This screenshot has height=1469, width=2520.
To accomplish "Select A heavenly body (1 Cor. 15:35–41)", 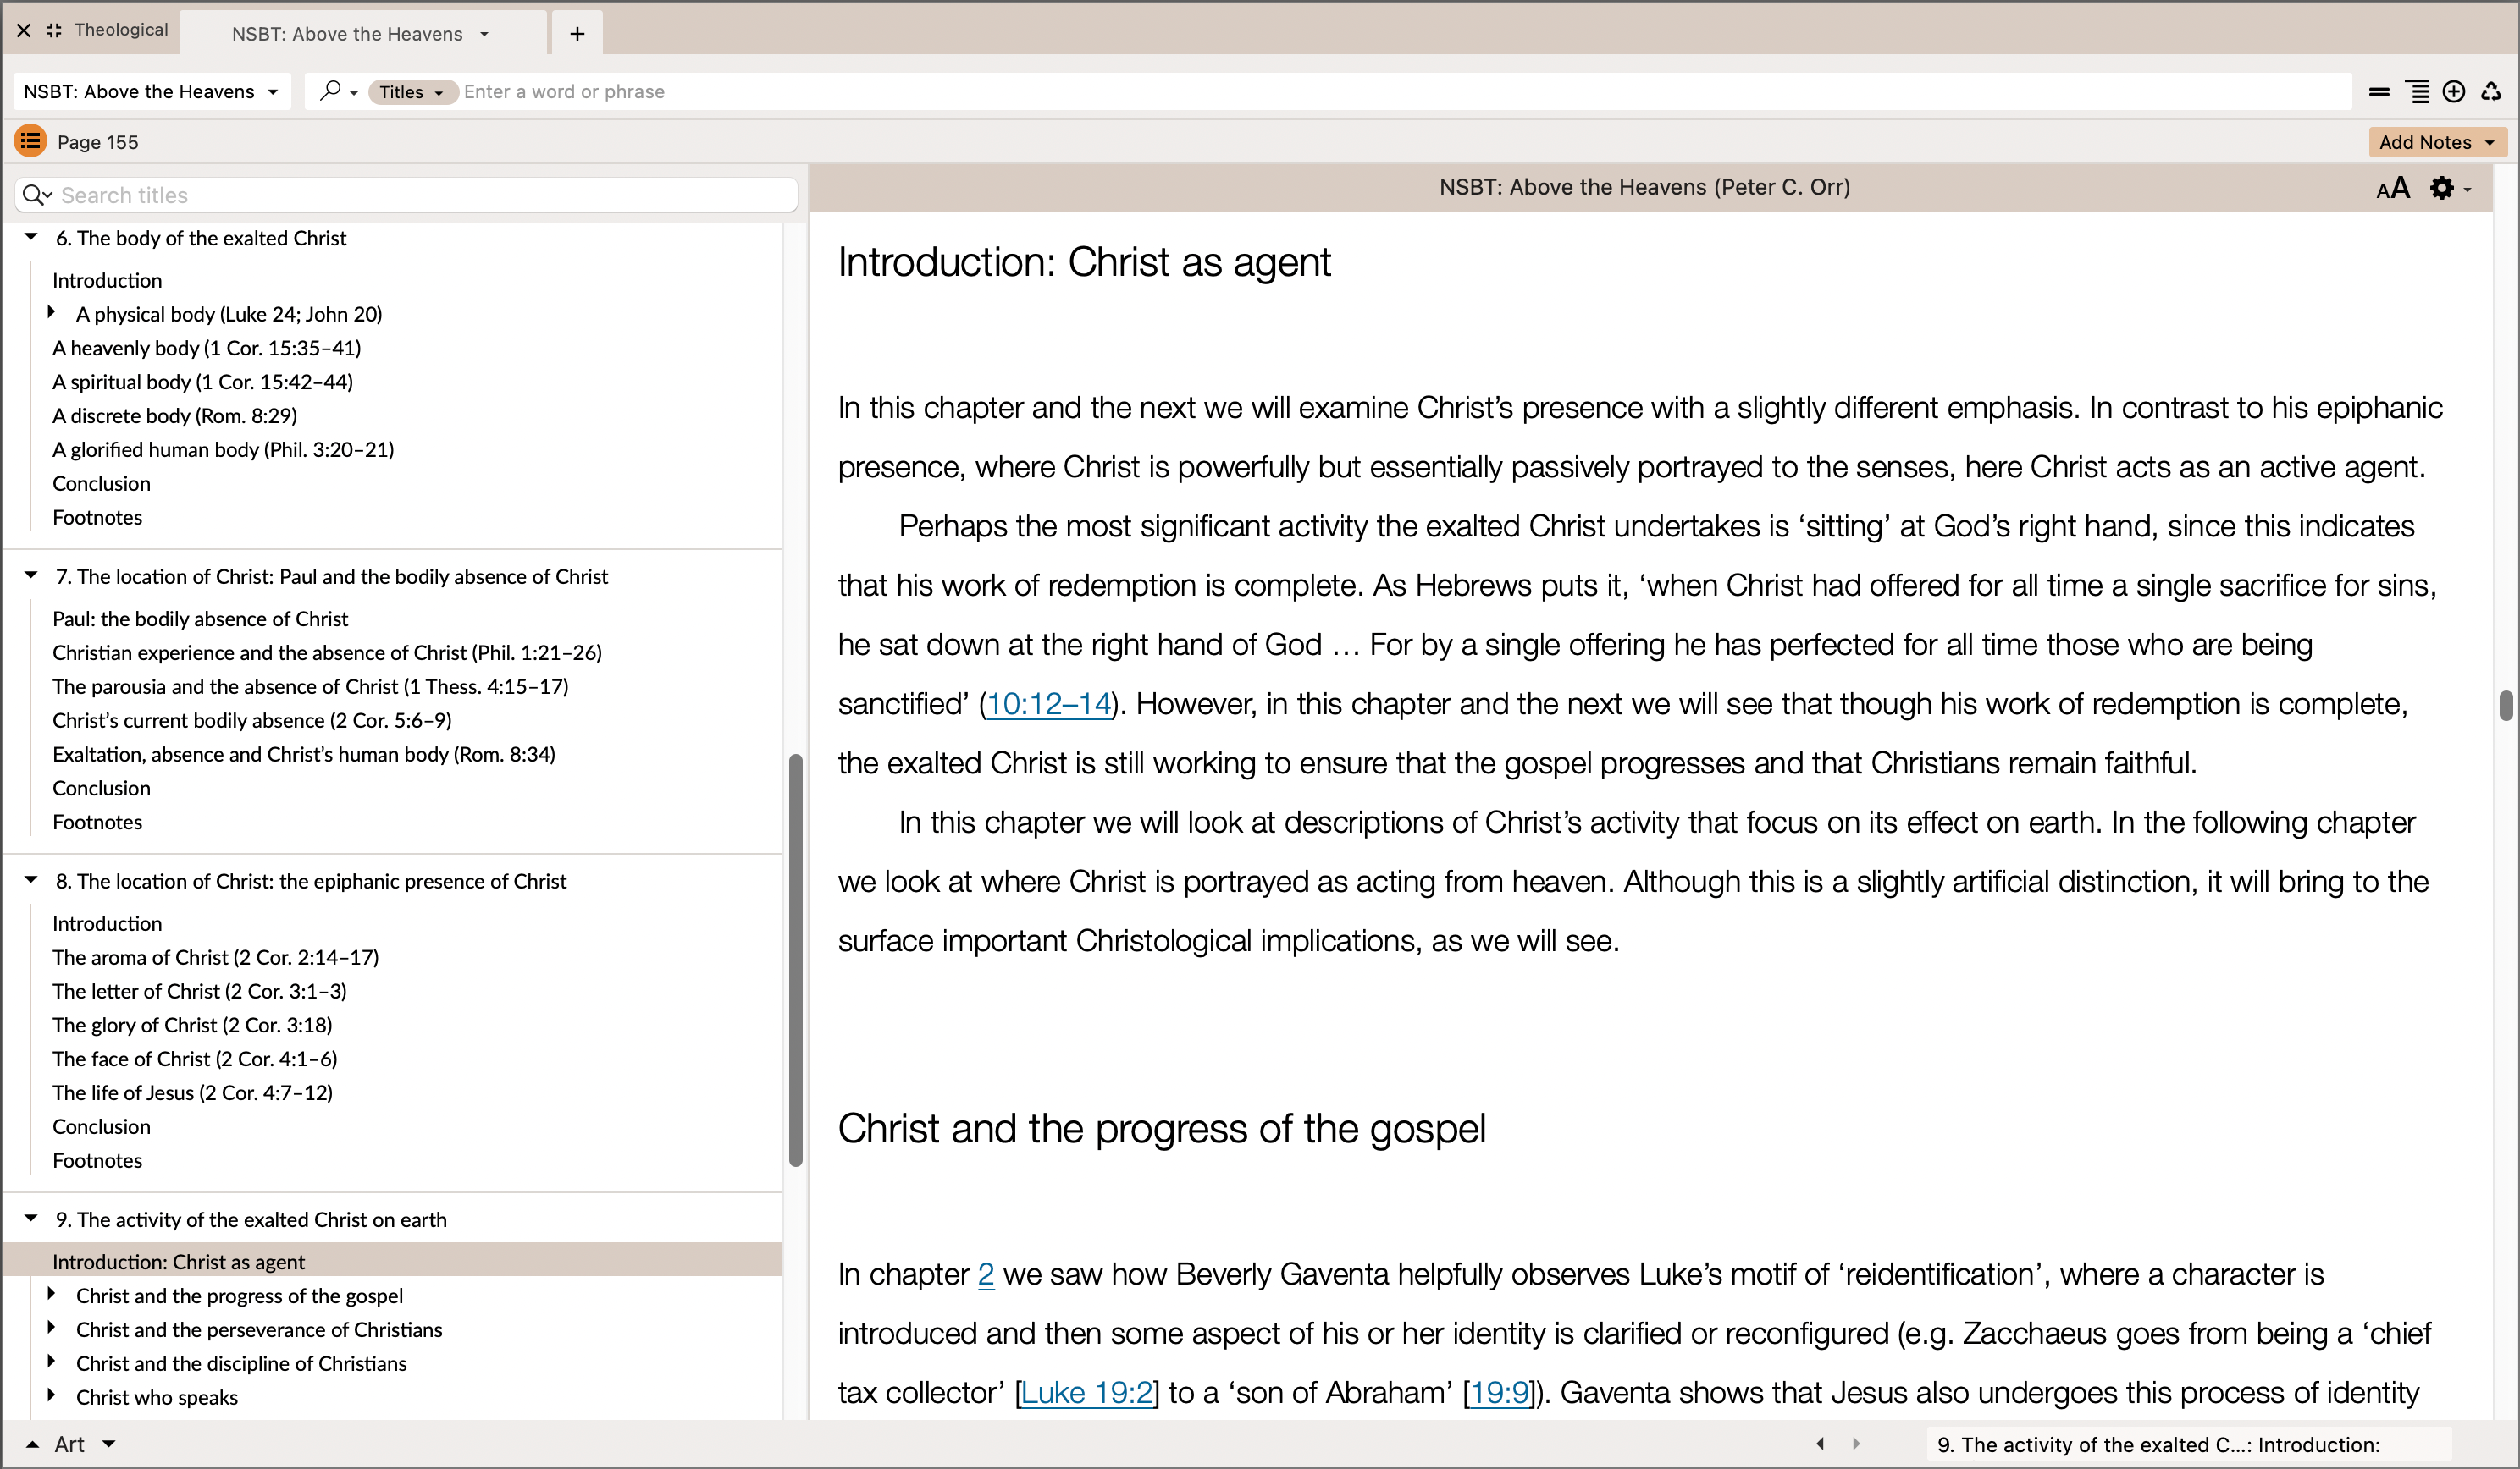I will coord(207,348).
